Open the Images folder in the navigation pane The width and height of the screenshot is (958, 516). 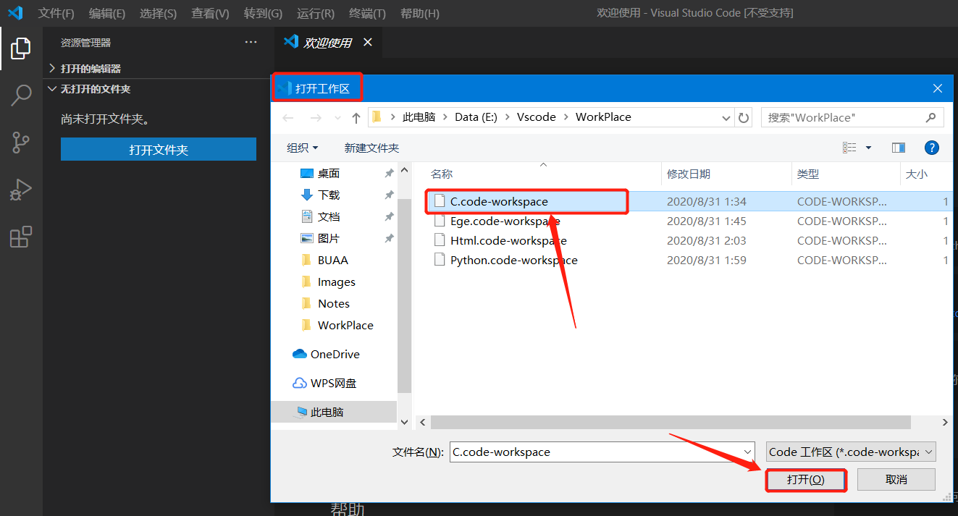336,282
